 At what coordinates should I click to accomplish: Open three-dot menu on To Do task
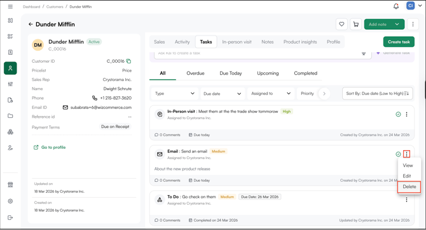click(x=406, y=200)
